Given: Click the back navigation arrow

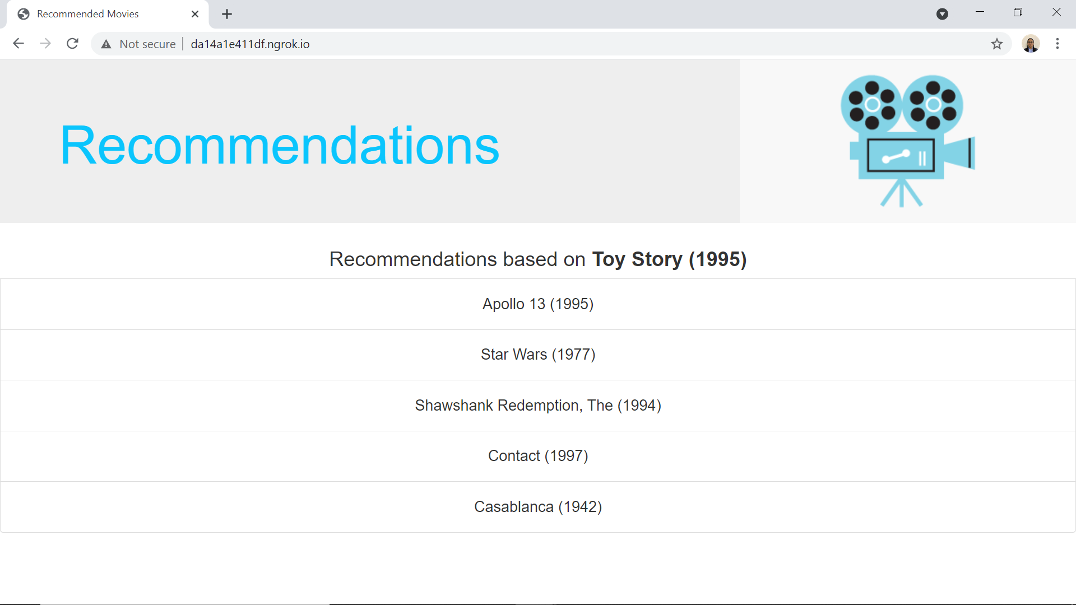Looking at the screenshot, I should point(18,44).
